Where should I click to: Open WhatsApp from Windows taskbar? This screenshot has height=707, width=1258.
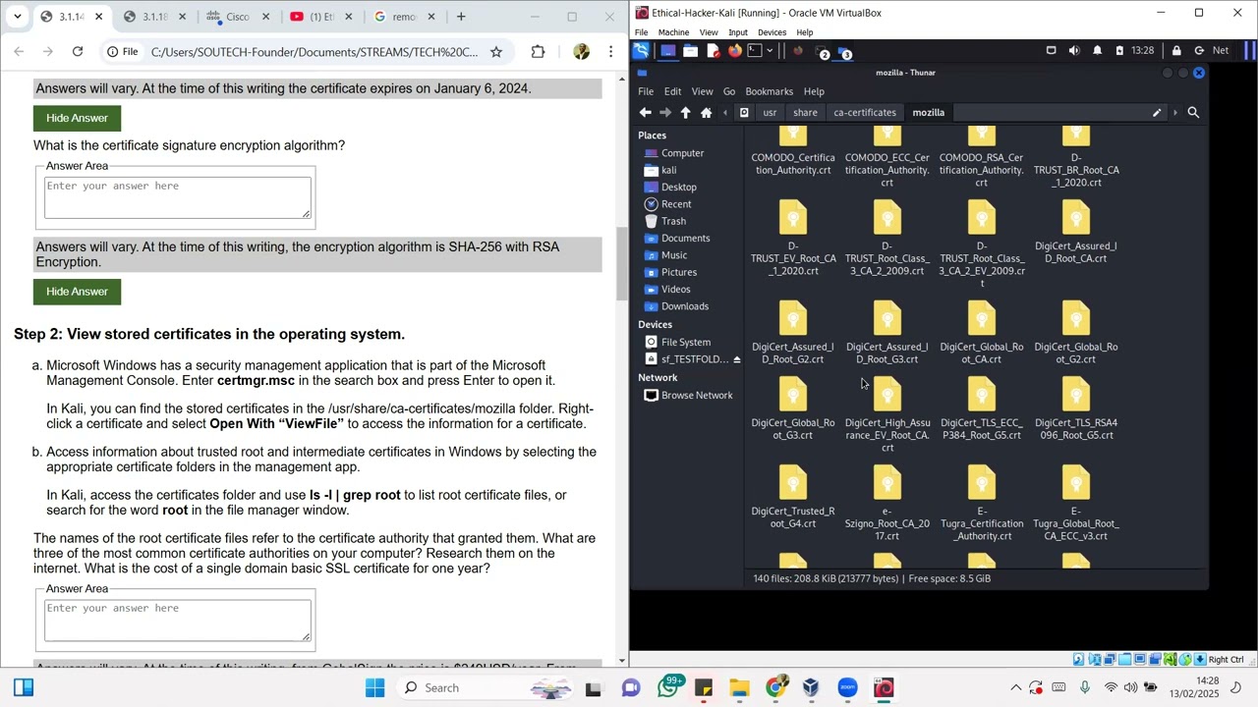tap(669, 688)
